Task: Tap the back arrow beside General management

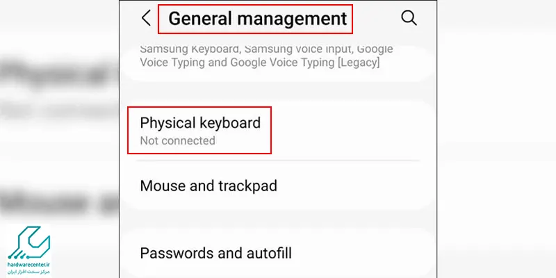Action: click(146, 18)
